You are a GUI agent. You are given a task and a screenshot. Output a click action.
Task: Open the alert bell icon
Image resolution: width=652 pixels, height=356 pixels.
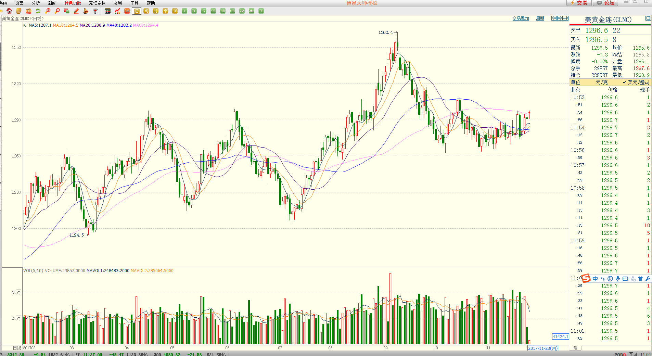[86, 11]
